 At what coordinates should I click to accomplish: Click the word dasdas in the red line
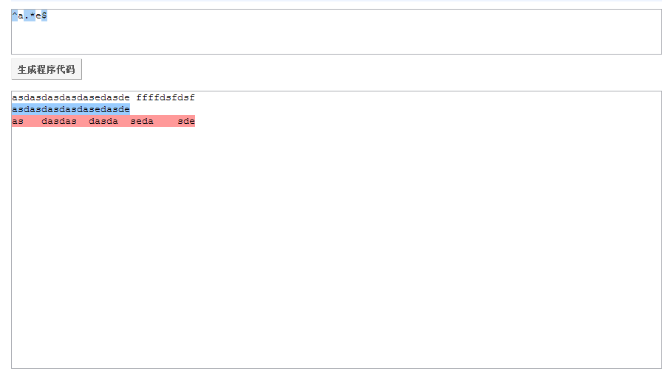(x=59, y=121)
